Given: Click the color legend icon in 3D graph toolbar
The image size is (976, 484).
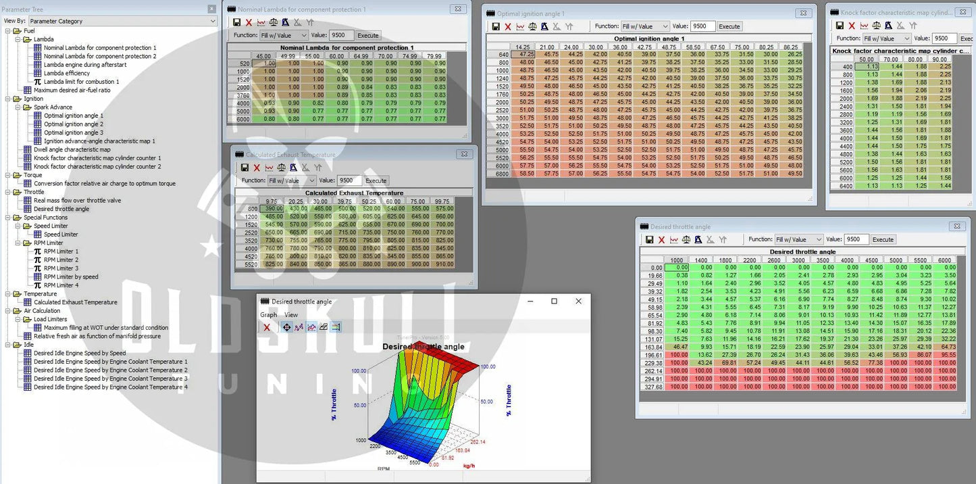Looking at the screenshot, I should point(336,327).
